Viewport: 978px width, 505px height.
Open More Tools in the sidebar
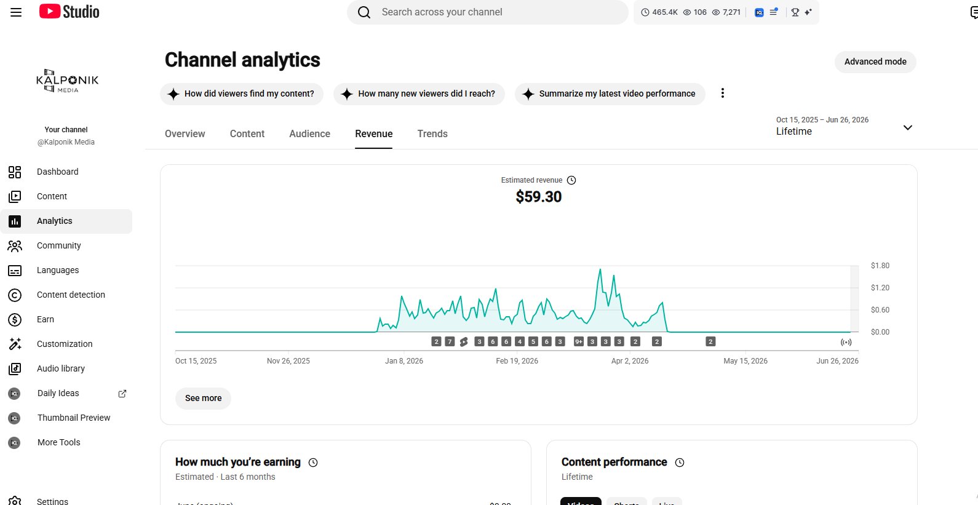66,442
